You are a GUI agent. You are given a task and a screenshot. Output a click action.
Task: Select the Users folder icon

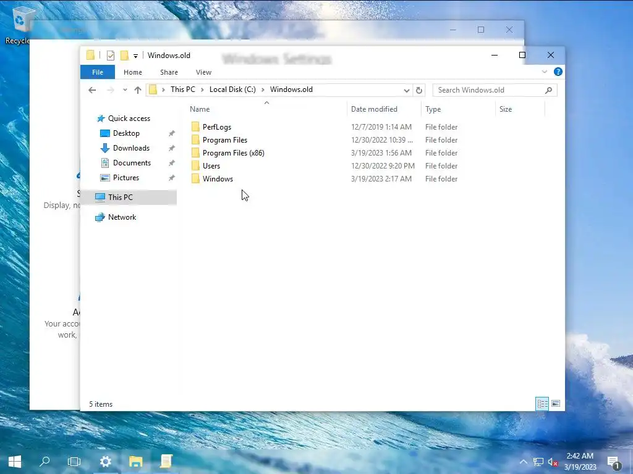coord(195,165)
